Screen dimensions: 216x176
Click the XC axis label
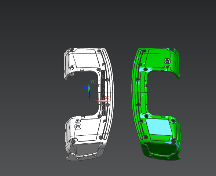point(107,98)
